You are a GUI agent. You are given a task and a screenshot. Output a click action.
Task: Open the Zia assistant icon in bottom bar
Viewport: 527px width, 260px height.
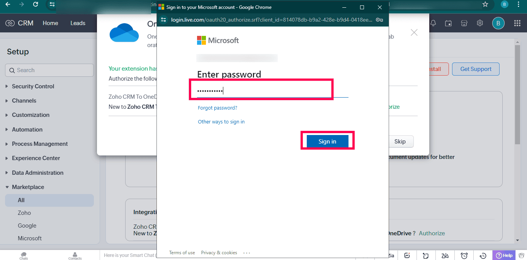[445, 255]
